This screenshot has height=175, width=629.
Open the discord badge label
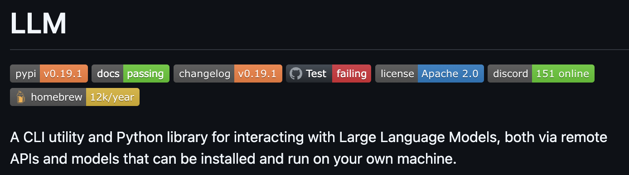(510, 74)
